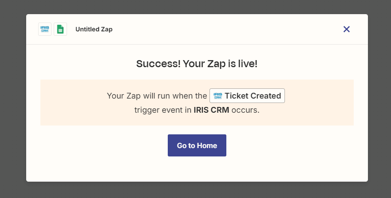Select the Ticket Created trigger badge text
Viewport: 391px width, 198px height.
point(253,95)
